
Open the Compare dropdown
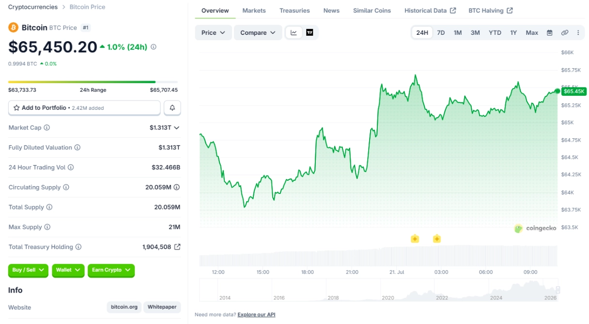click(x=258, y=32)
